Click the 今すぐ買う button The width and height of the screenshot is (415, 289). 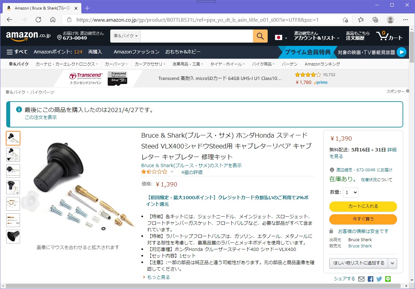[x=363, y=219]
